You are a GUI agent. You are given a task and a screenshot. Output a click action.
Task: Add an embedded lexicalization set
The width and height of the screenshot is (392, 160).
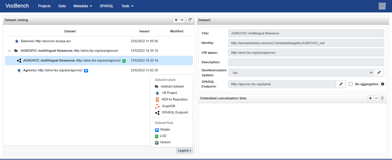tap(370, 98)
